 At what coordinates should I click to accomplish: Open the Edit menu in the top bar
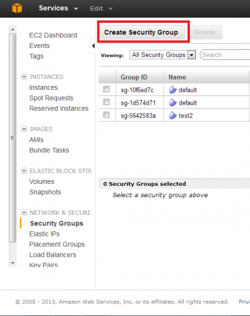(x=101, y=9)
